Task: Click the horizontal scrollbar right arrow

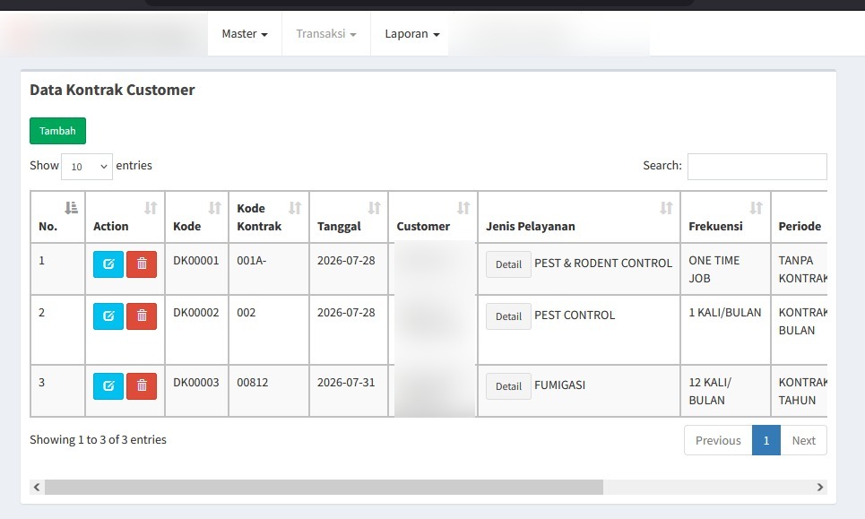Action: (820, 487)
